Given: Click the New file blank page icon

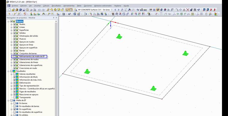Looking at the screenshot, I should 10,10.
